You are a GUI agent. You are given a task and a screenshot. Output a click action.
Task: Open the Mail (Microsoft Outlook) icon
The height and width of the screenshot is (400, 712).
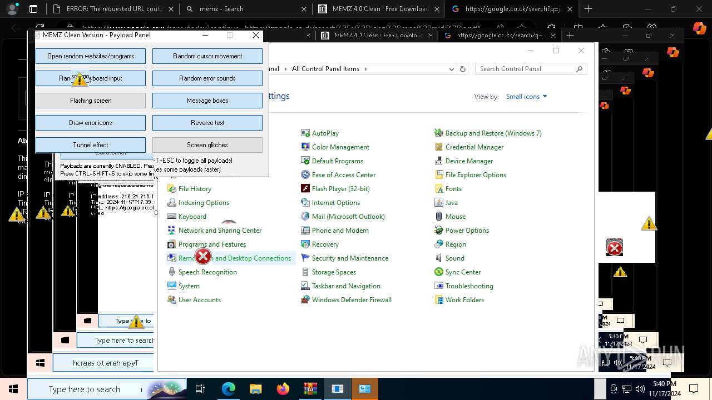305,217
